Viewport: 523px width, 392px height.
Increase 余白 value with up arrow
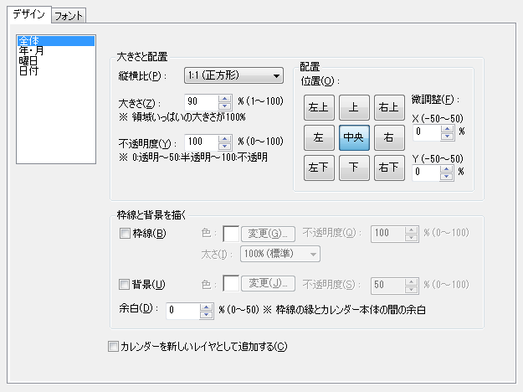pos(206,306)
